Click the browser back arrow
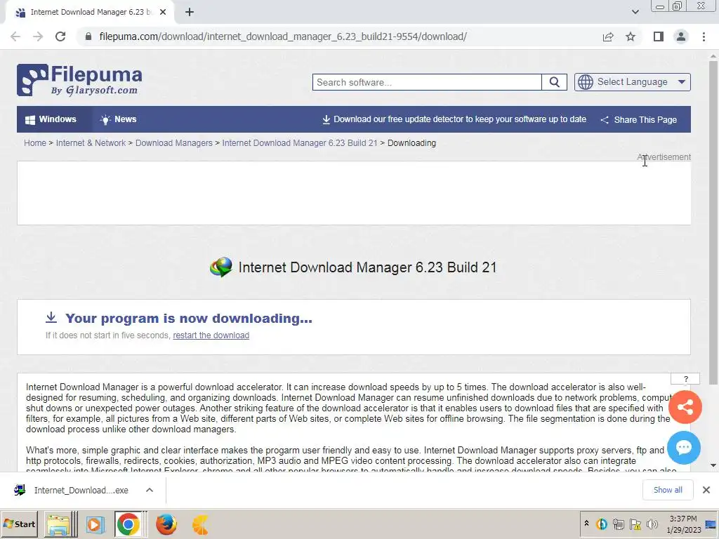 tap(15, 36)
